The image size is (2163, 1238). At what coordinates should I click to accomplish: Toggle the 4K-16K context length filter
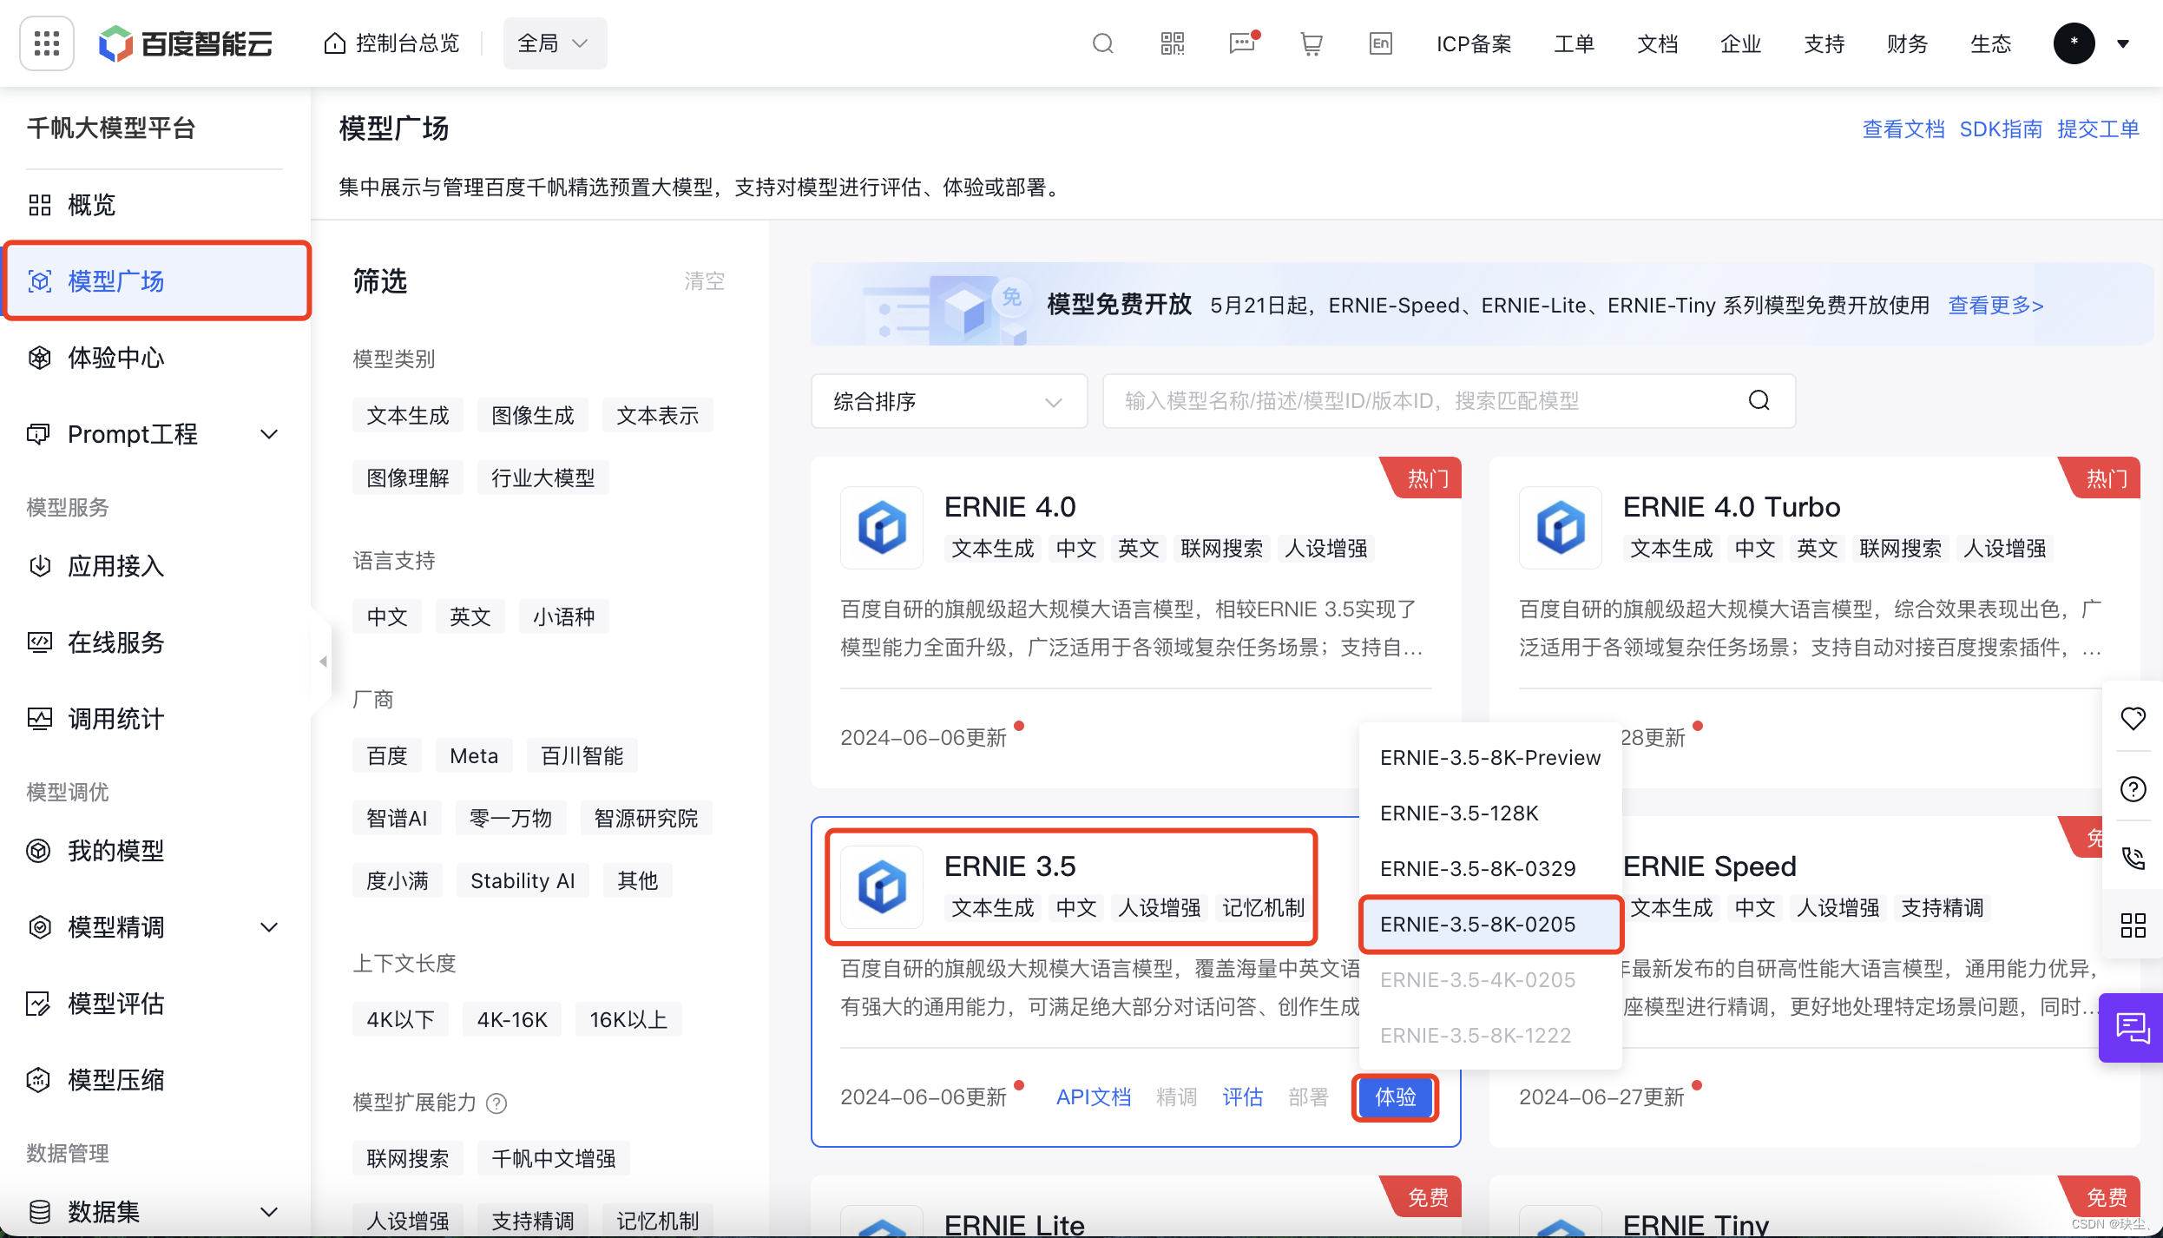[511, 1019]
